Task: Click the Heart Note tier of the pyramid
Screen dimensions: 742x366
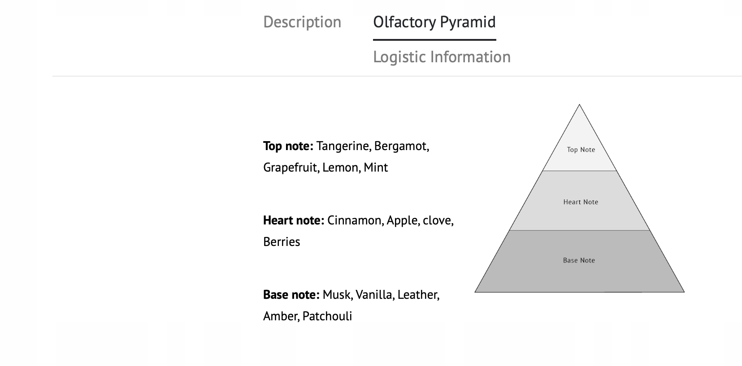Action: (x=581, y=202)
